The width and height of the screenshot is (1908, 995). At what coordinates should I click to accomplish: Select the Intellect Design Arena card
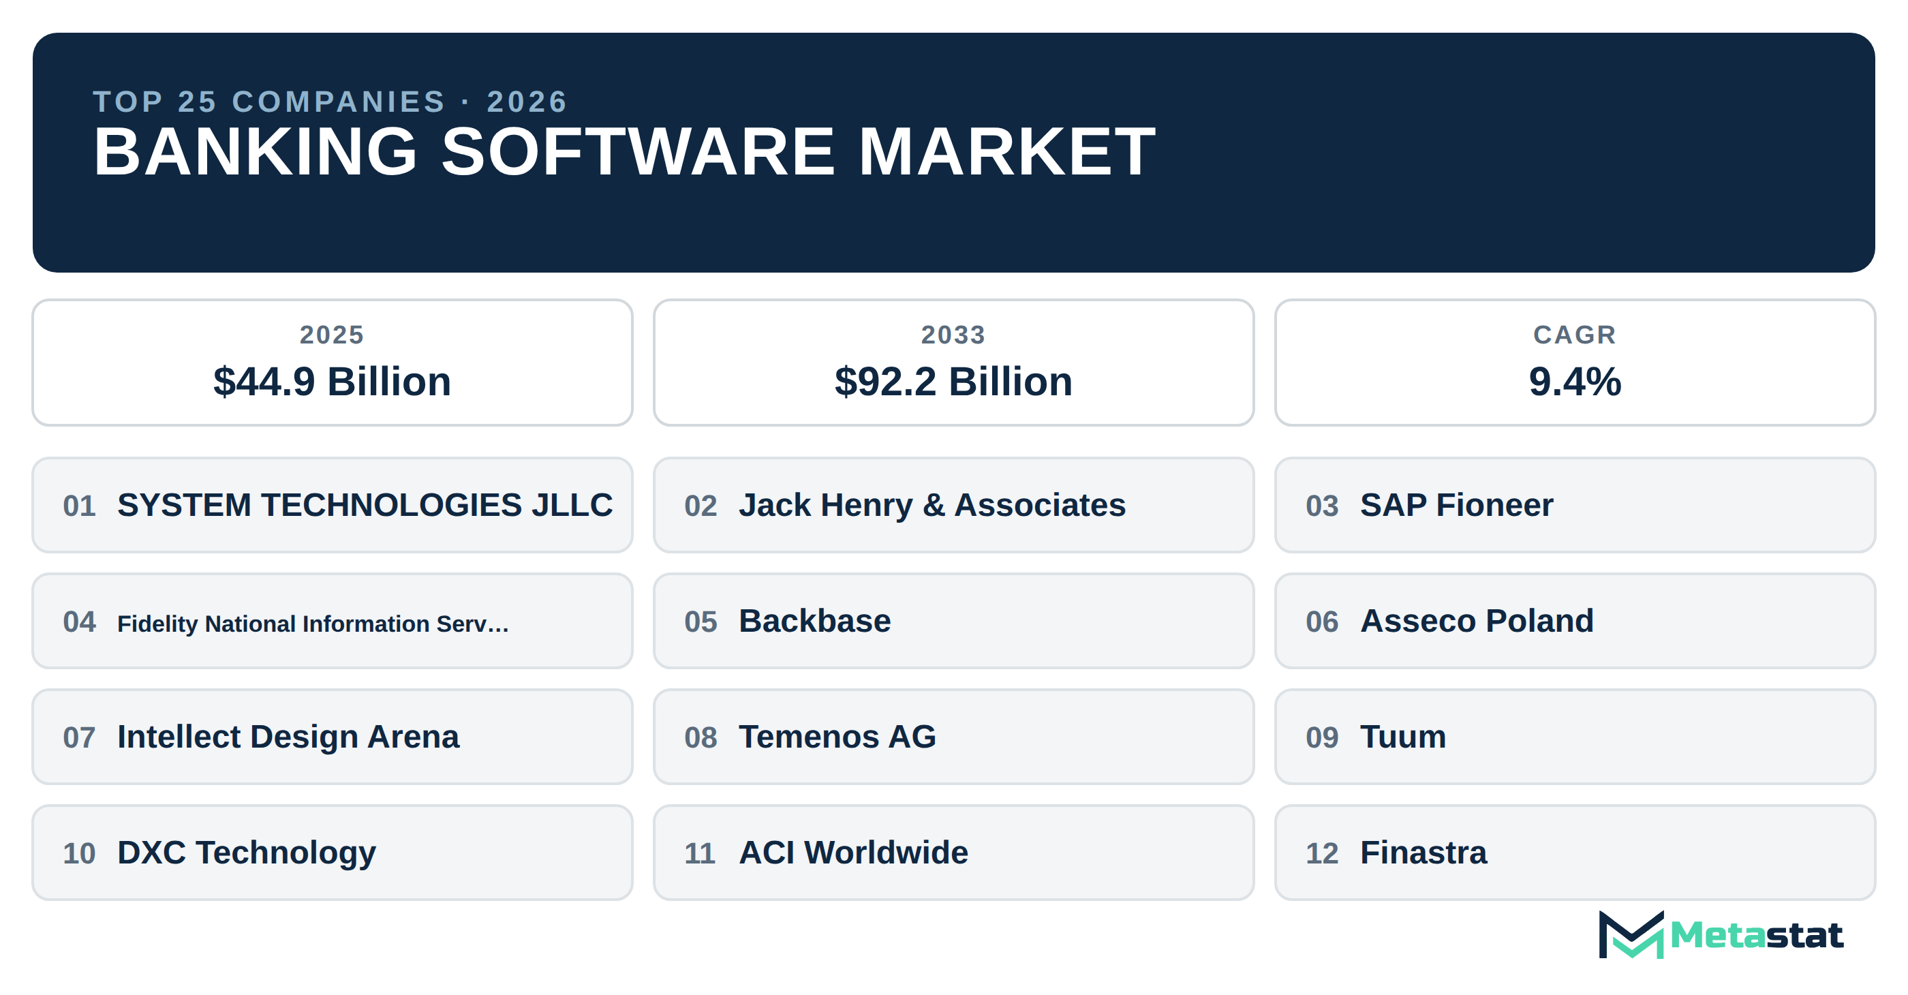pos(333,737)
